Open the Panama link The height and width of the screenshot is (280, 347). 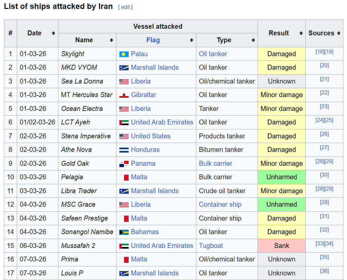click(x=143, y=163)
